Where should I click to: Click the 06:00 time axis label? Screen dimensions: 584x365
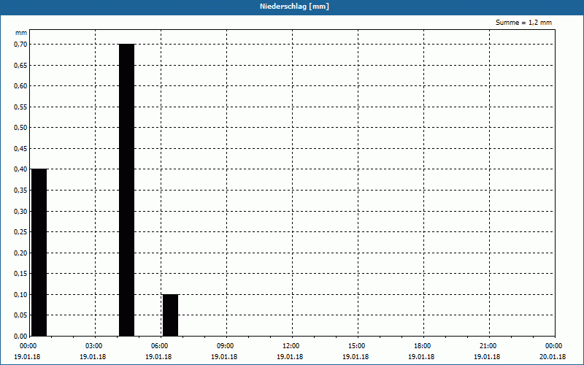[x=159, y=346]
